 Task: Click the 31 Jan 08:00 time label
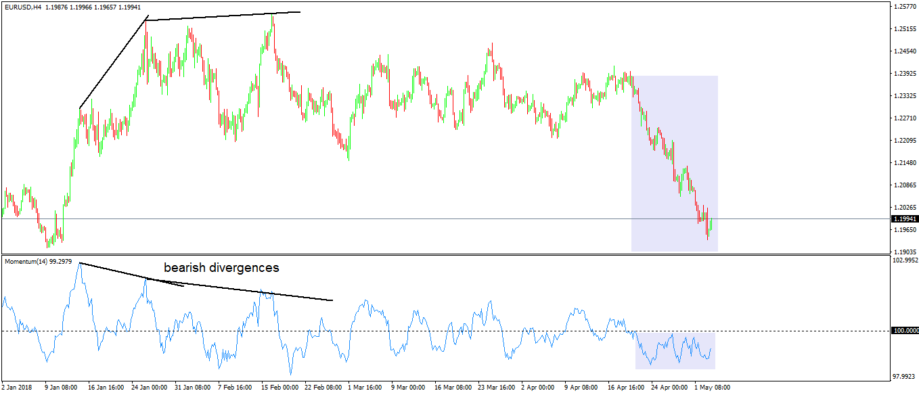click(x=194, y=388)
